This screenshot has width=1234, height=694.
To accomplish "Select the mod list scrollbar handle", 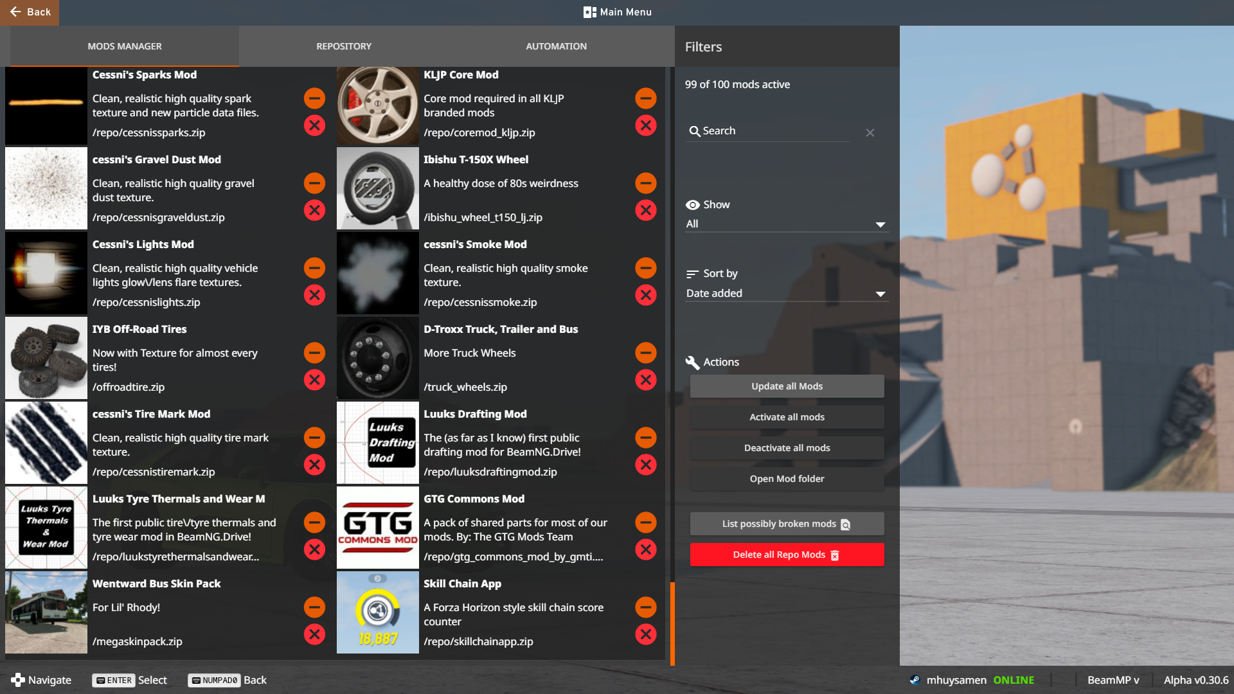I will pyautogui.click(x=672, y=623).
